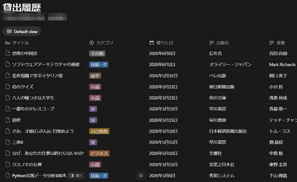Click the page icon beside 君のクイズ

click(7, 87)
